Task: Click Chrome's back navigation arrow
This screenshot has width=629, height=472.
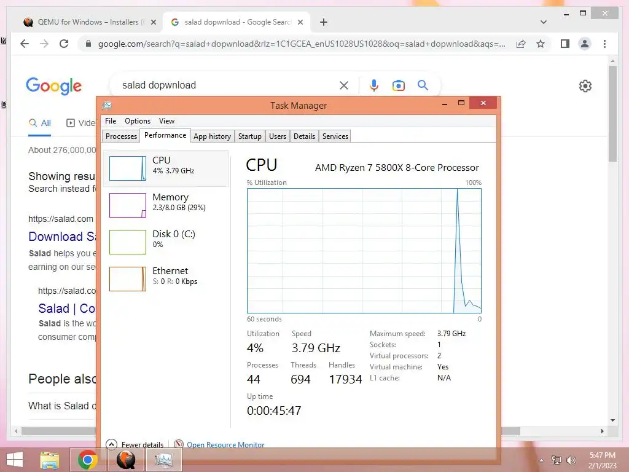Action: click(25, 44)
